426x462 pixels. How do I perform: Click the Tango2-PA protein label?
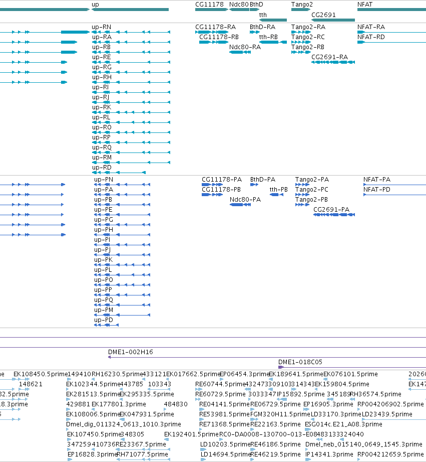click(312, 180)
